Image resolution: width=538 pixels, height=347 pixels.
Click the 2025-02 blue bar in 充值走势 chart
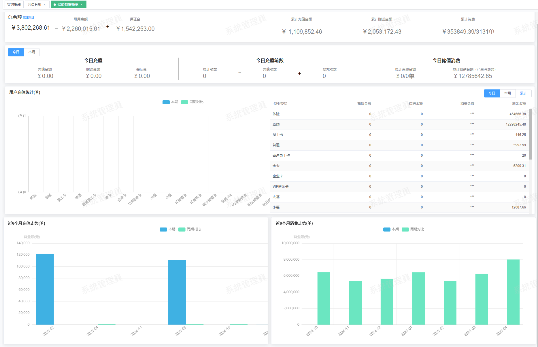(x=45, y=289)
